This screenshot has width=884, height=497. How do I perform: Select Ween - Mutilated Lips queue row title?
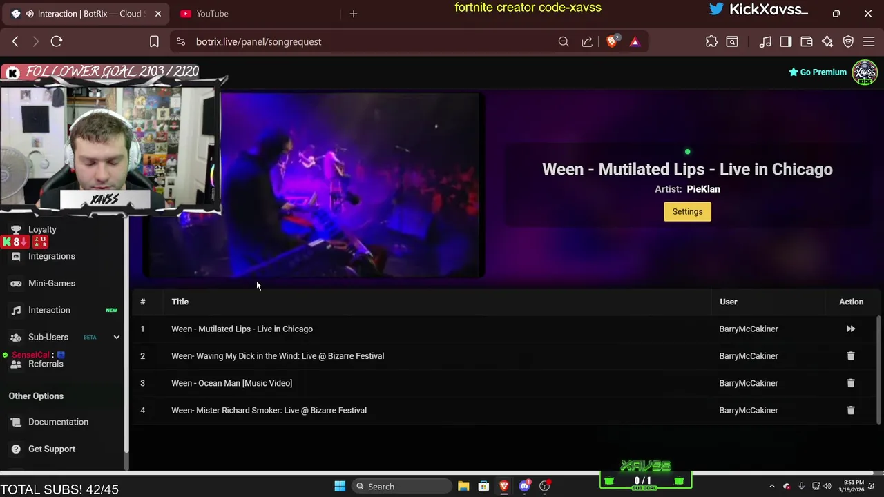(242, 329)
